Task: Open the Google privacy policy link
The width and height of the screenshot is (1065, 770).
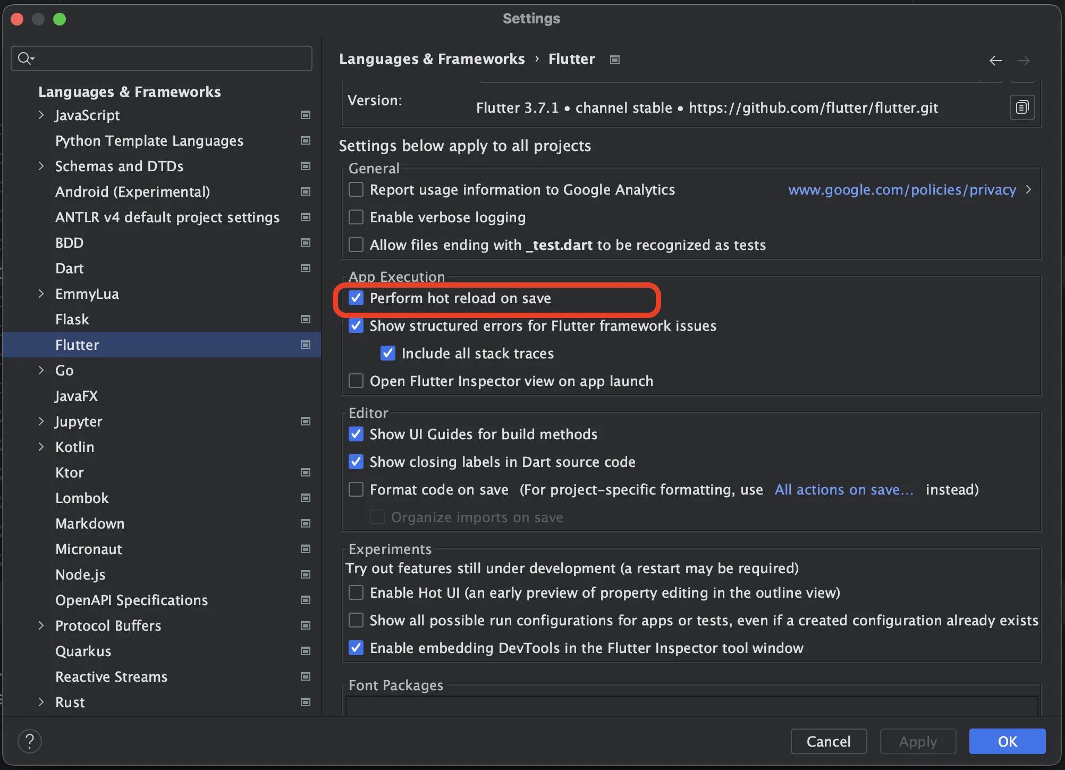Action: pyautogui.click(x=902, y=190)
